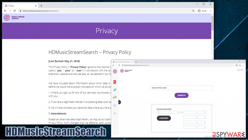
Task: Open the source currency dropdown
Action: [x=174, y=112]
